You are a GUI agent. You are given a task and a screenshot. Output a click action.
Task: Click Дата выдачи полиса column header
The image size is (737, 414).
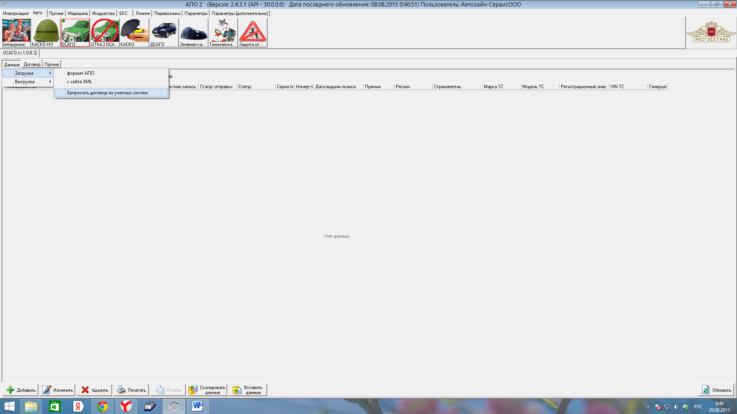pyautogui.click(x=339, y=87)
